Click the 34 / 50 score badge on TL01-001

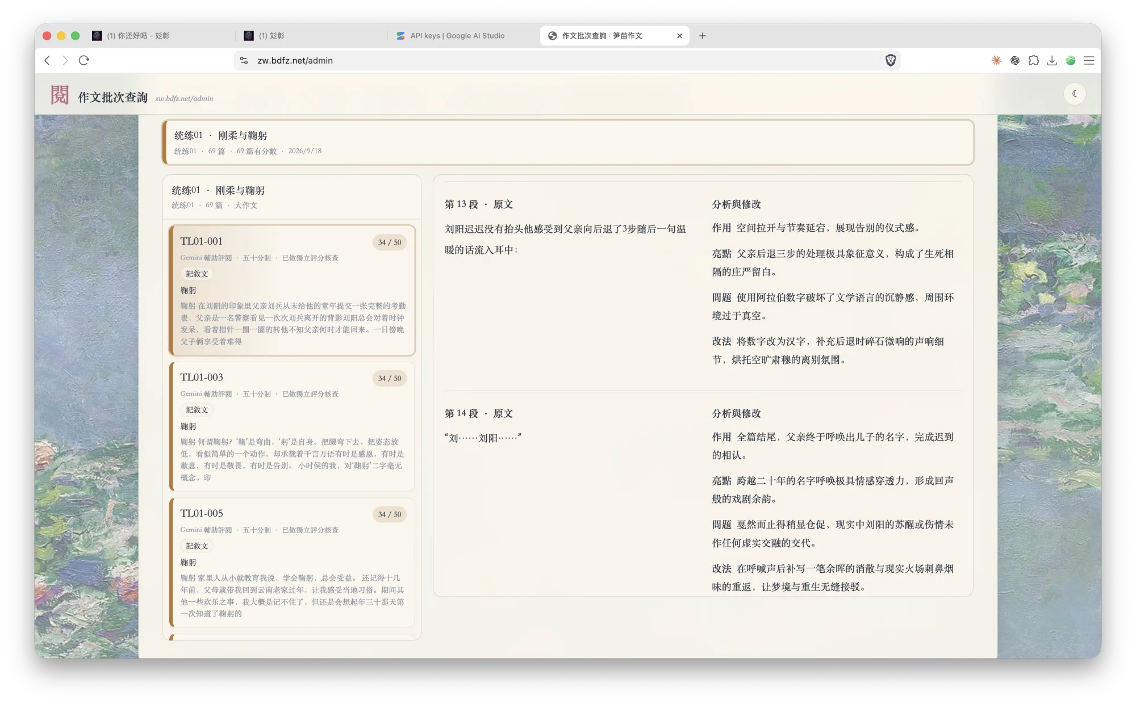(390, 242)
